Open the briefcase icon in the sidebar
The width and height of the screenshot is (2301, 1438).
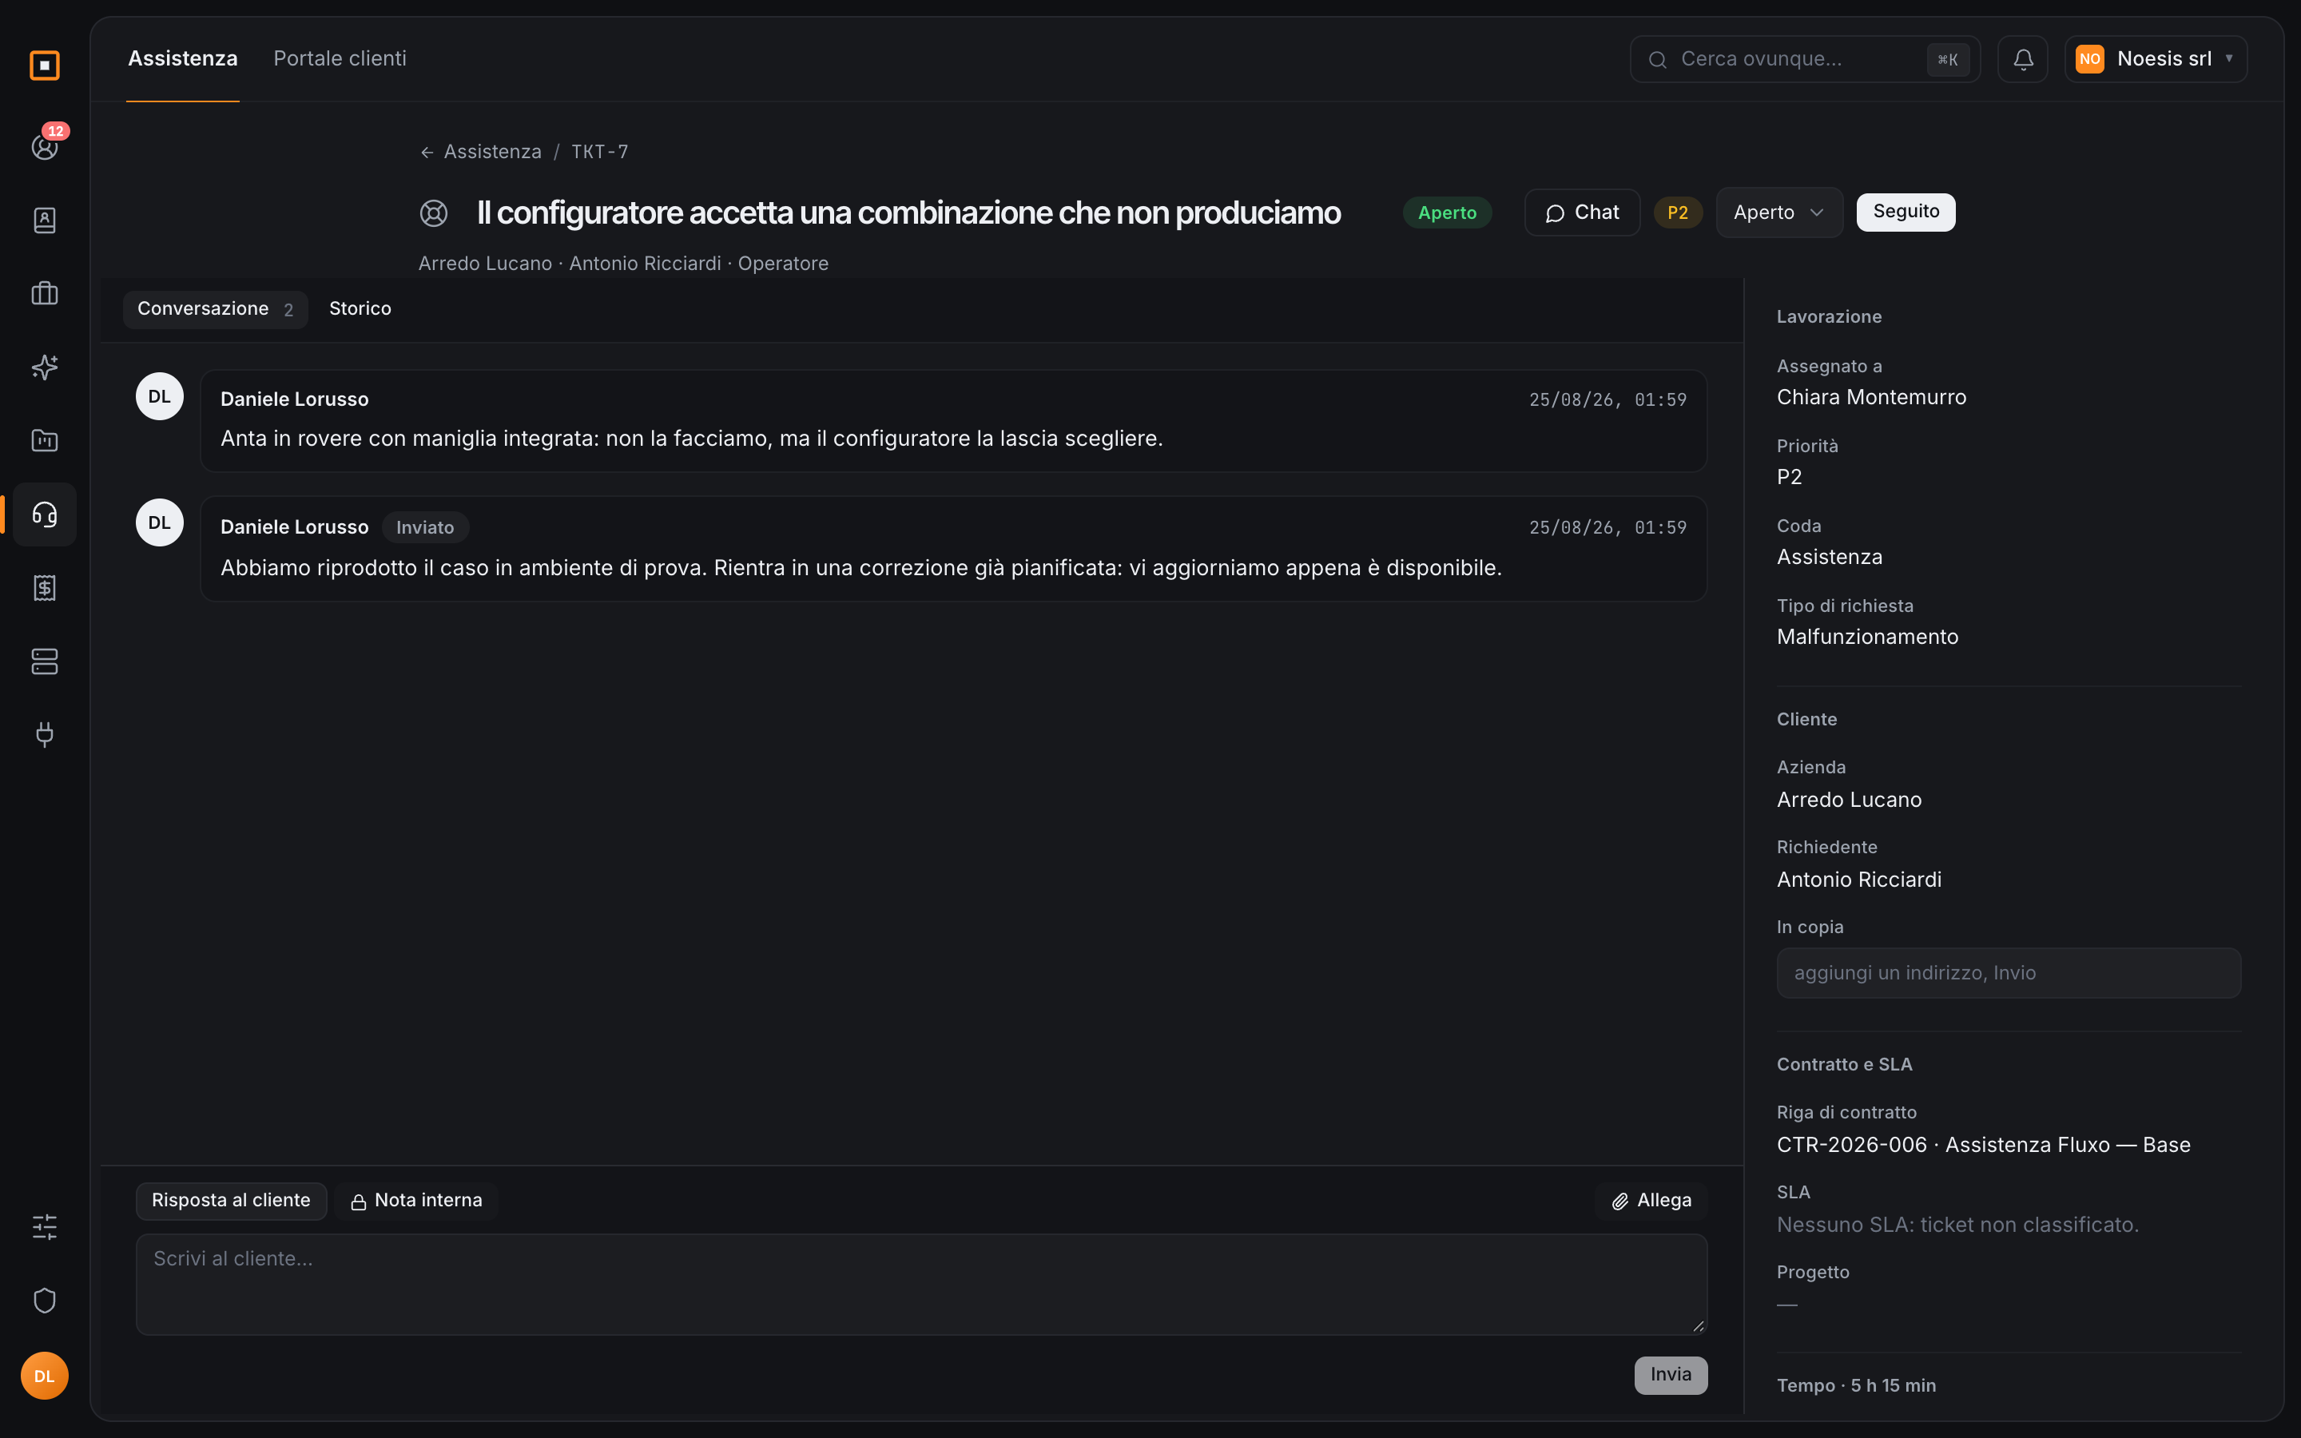[x=45, y=293]
